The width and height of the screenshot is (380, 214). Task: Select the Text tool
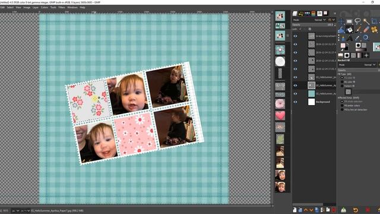(x=350, y=38)
